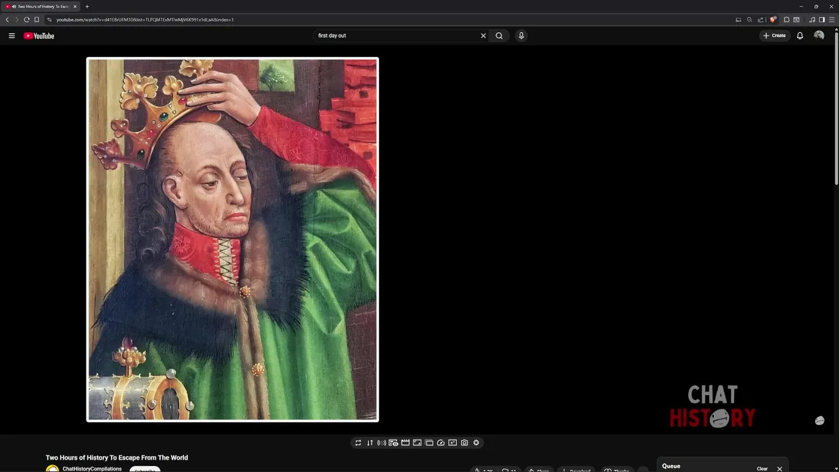Go back with browser back arrow
The image size is (839, 472).
7,20
